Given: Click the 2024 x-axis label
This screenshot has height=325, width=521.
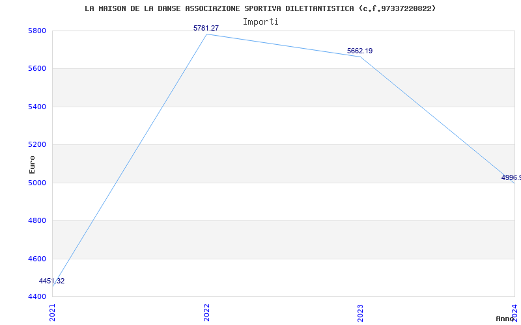Looking at the screenshot, I should (514, 313).
